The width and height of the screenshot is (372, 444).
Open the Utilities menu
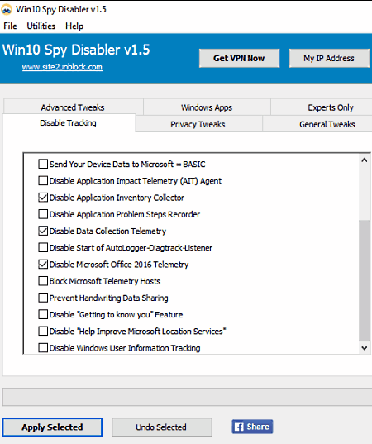[41, 26]
